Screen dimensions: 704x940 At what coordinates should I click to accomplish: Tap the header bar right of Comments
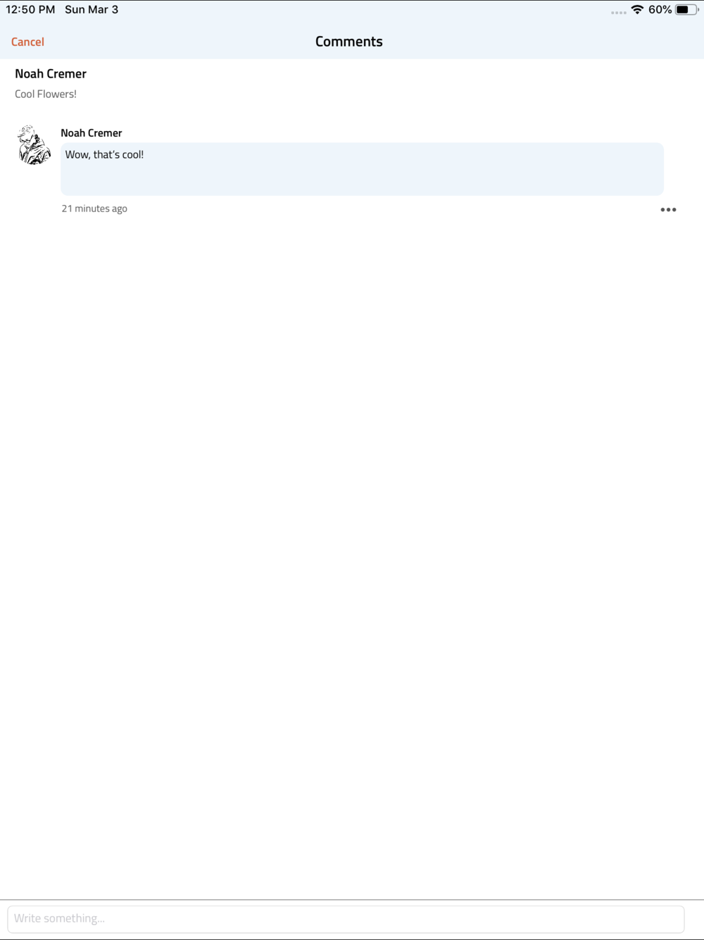pos(542,42)
